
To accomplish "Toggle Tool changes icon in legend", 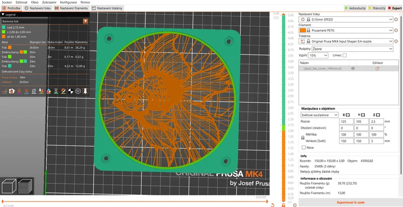I will [x=41, y=91].
